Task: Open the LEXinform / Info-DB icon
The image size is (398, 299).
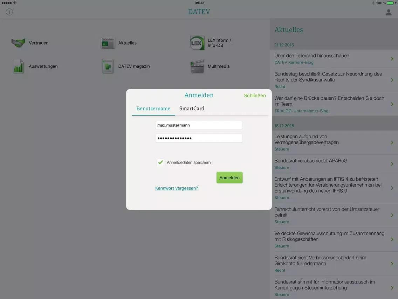Action: [x=197, y=43]
